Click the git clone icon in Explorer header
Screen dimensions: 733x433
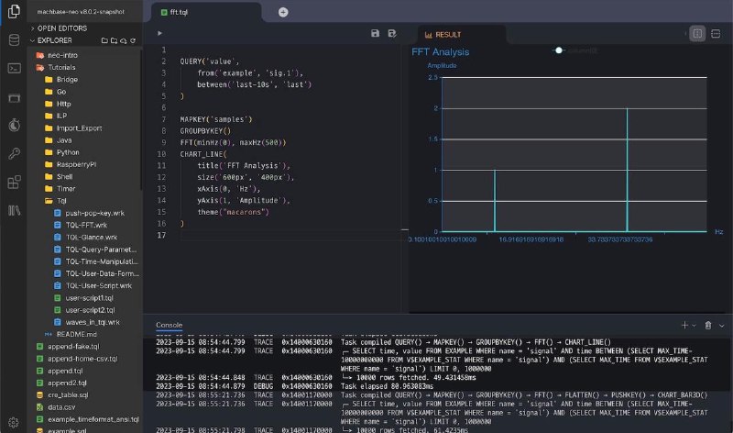point(124,40)
